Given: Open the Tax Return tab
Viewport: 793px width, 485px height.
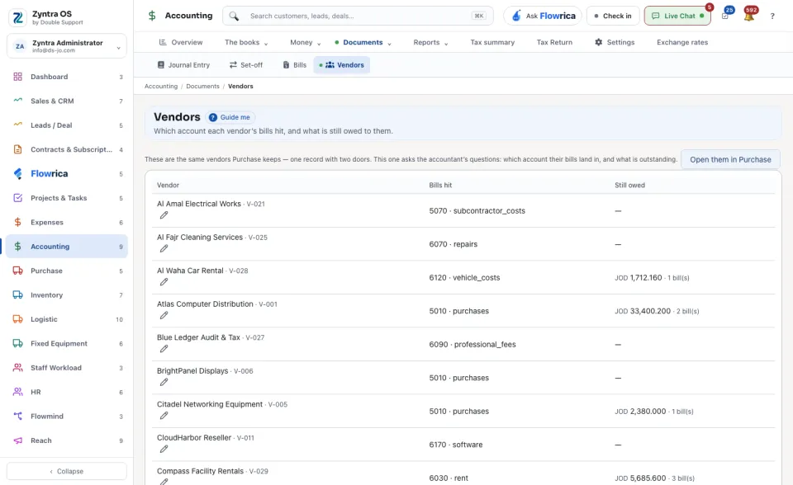Looking at the screenshot, I should [x=554, y=42].
